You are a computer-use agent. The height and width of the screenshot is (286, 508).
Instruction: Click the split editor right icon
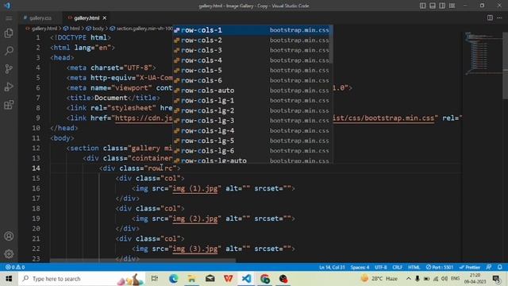pos(490,17)
